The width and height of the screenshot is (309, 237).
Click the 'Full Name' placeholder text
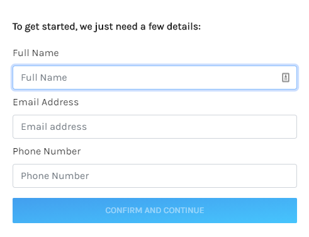[x=44, y=78]
